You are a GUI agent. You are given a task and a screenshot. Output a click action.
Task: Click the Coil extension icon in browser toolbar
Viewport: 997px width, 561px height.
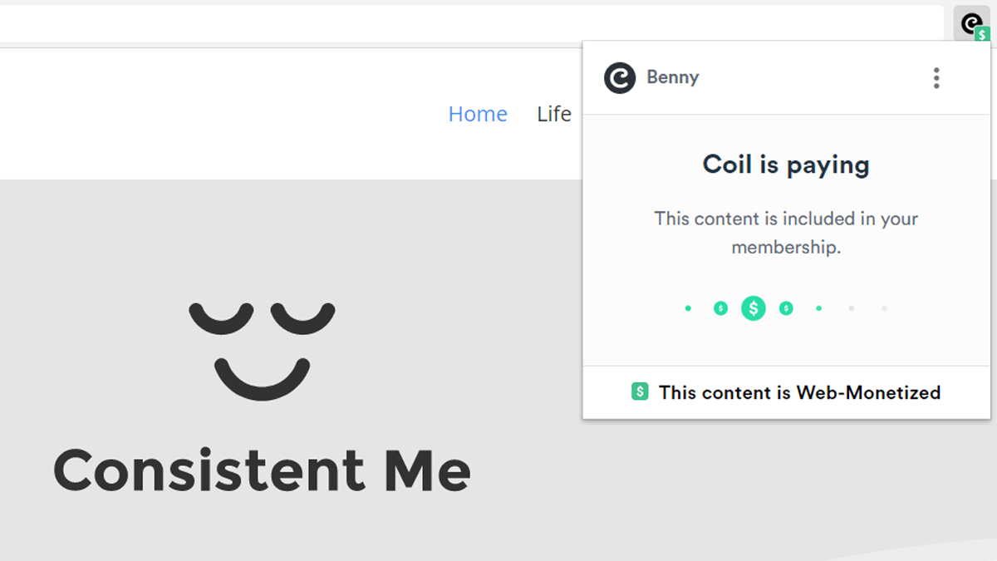[x=974, y=24]
